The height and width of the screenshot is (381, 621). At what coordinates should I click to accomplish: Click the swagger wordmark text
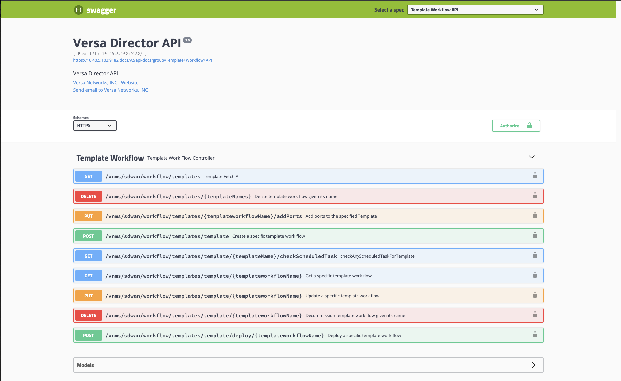click(x=101, y=10)
